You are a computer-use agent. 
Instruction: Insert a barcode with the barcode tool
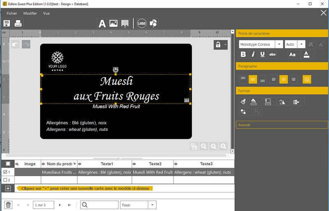pos(124,23)
